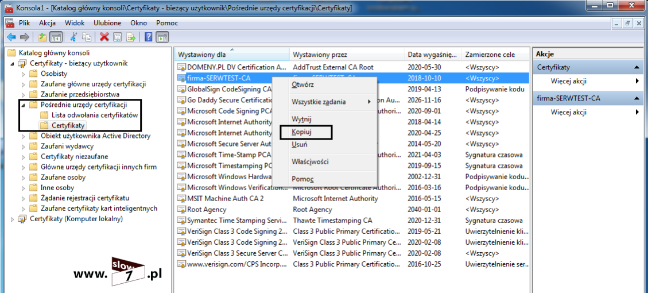Viewport: 648px width, 293px height.
Task: Click the certificate icon of DOMENY.PL DV Certification
Action: 181,67
